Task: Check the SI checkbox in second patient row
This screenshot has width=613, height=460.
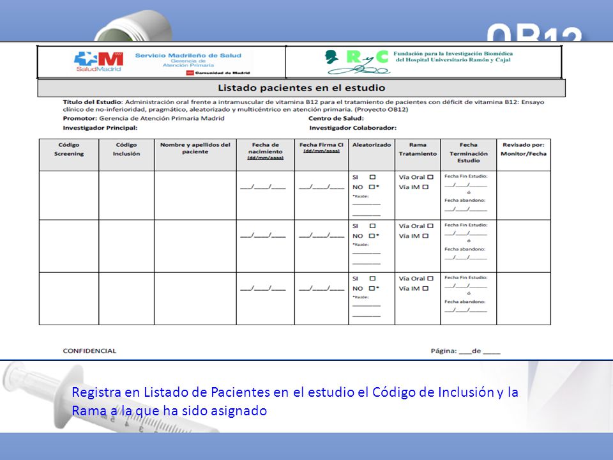Action: (372, 226)
